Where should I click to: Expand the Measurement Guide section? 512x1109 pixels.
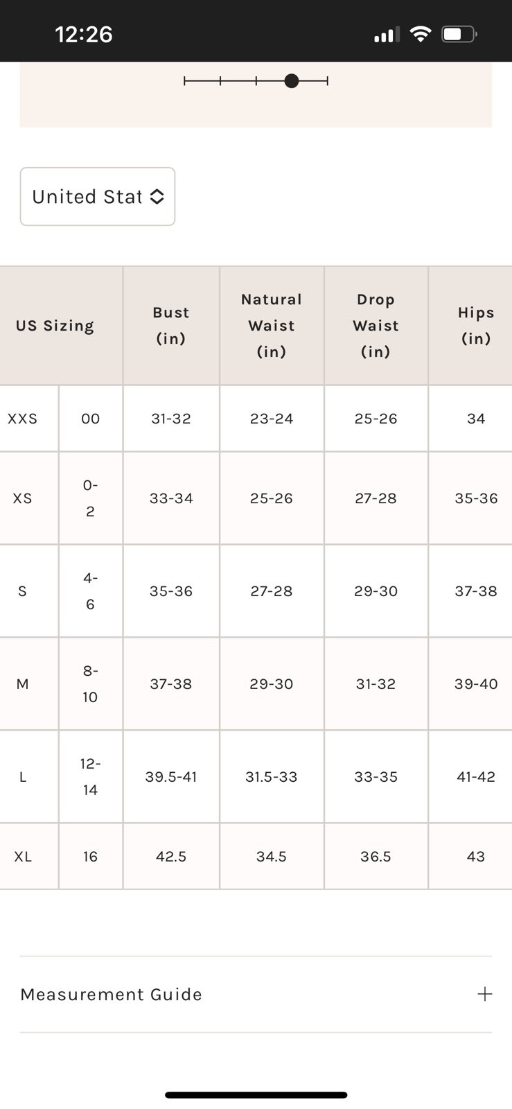pyautogui.click(x=256, y=994)
